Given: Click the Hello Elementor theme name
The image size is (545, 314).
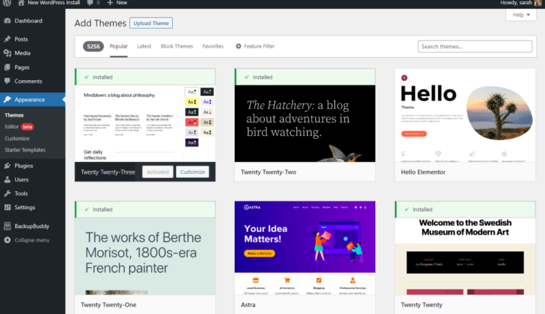Looking at the screenshot, I should 423,172.
